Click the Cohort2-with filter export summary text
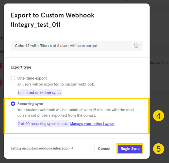The image size is (169, 163). point(56,46)
